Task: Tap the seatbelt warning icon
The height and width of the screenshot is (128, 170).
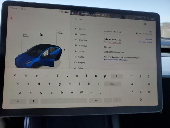Action: (x=12, y=18)
